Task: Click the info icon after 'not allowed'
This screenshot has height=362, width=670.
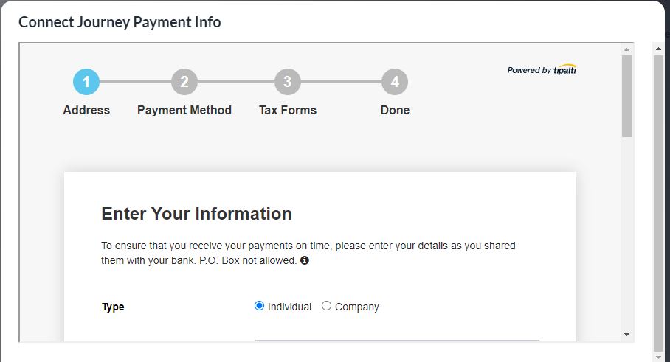Action: [x=305, y=261]
